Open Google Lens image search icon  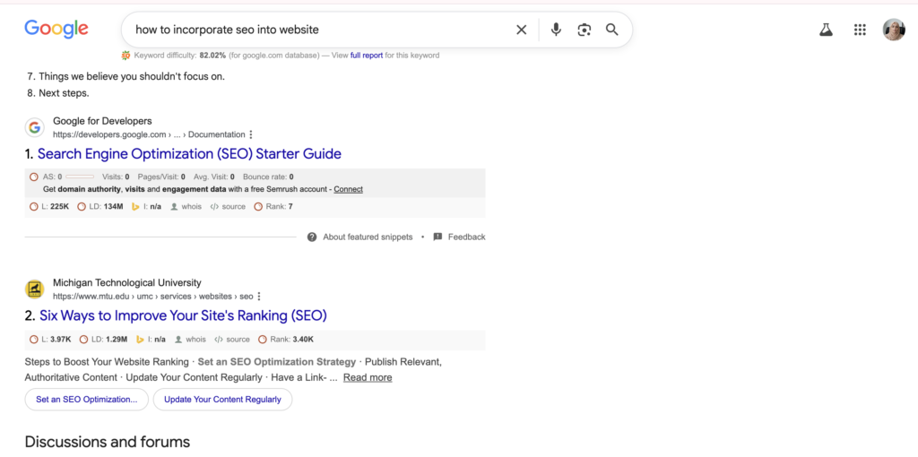(x=584, y=30)
